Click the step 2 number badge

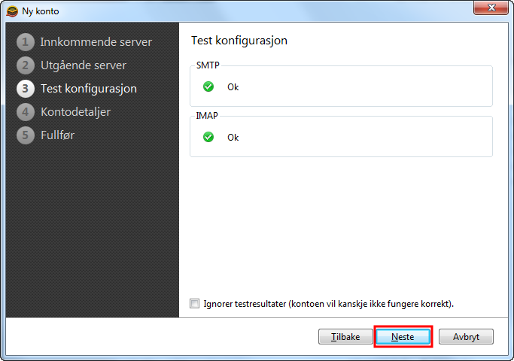(x=26, y=65)
